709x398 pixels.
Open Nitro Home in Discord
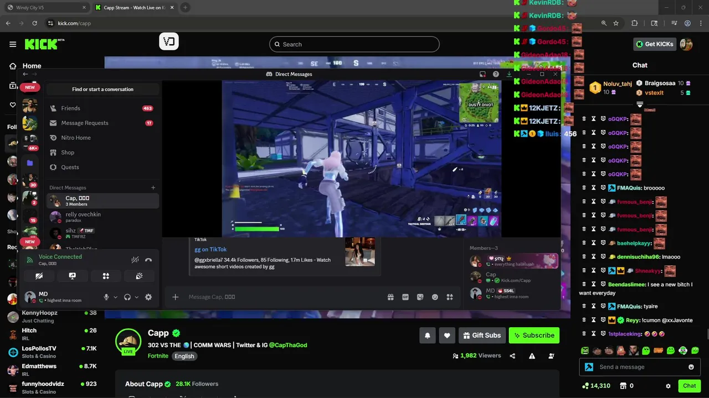pyautogui.click(x=102, y=138)
